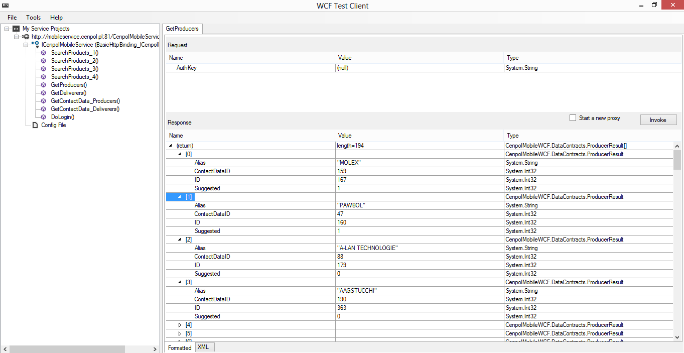This screenshot has width=684, height=353.
Task: Click the SearchProducts_1 operation icon
Action: click(43, 53)
